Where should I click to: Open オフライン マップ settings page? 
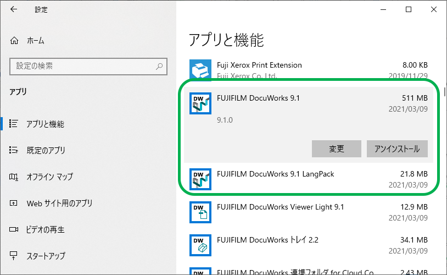coord(50,177)
